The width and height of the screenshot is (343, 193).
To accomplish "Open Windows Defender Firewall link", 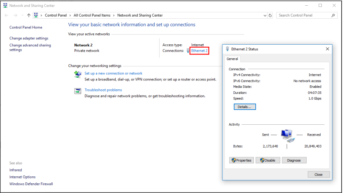I will click(x=31, y=184).
